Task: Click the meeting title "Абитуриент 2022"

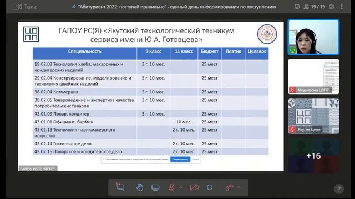Action: 177,7
